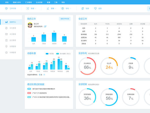Image resolution: width=150 pixels, height=113 pixels.
Task: Click the blue tag of the first recent data row
Action: coord(29,89)
